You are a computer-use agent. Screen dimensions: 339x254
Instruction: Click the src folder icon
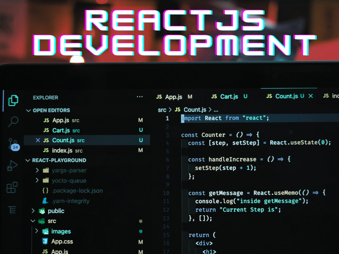click(x=41, y=221)
